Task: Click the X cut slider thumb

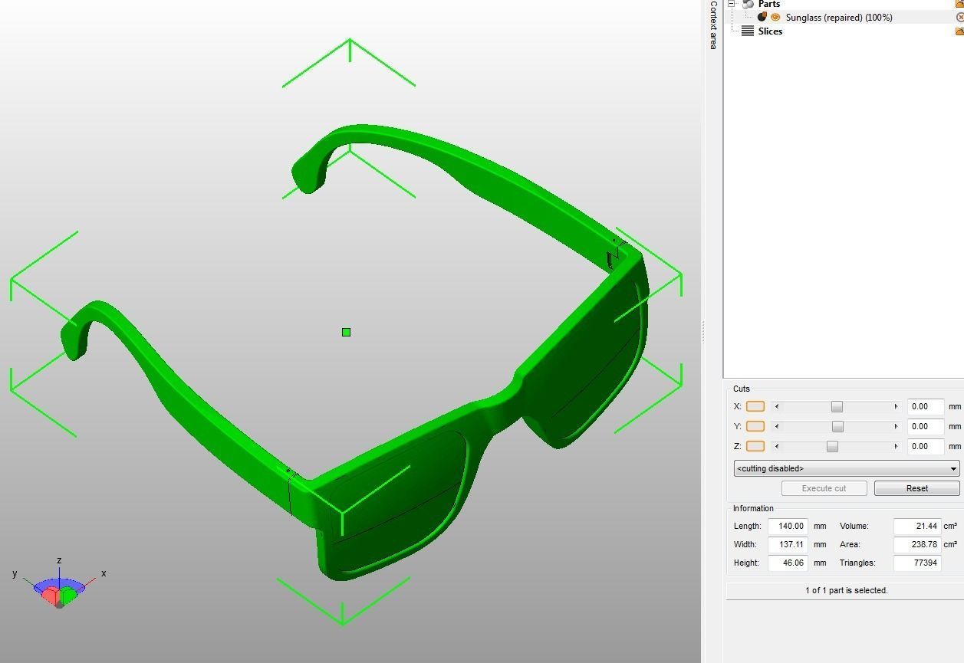Action: [x=837, y=406]
